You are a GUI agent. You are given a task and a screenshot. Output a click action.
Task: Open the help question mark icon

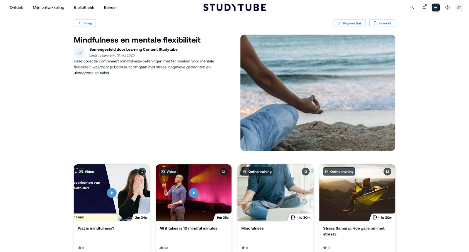(x=447, y=8)
